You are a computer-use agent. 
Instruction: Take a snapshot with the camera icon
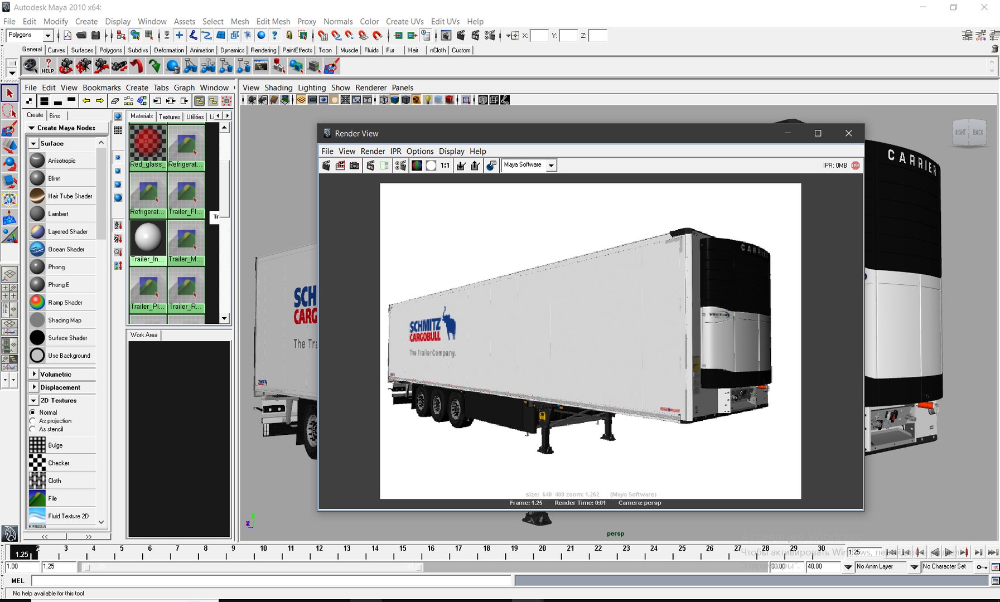pyautogui.click(x=354, y=165)
